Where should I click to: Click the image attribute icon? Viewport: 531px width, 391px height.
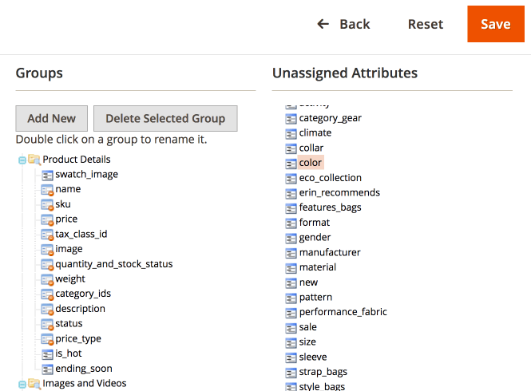[x=47, y=250]
